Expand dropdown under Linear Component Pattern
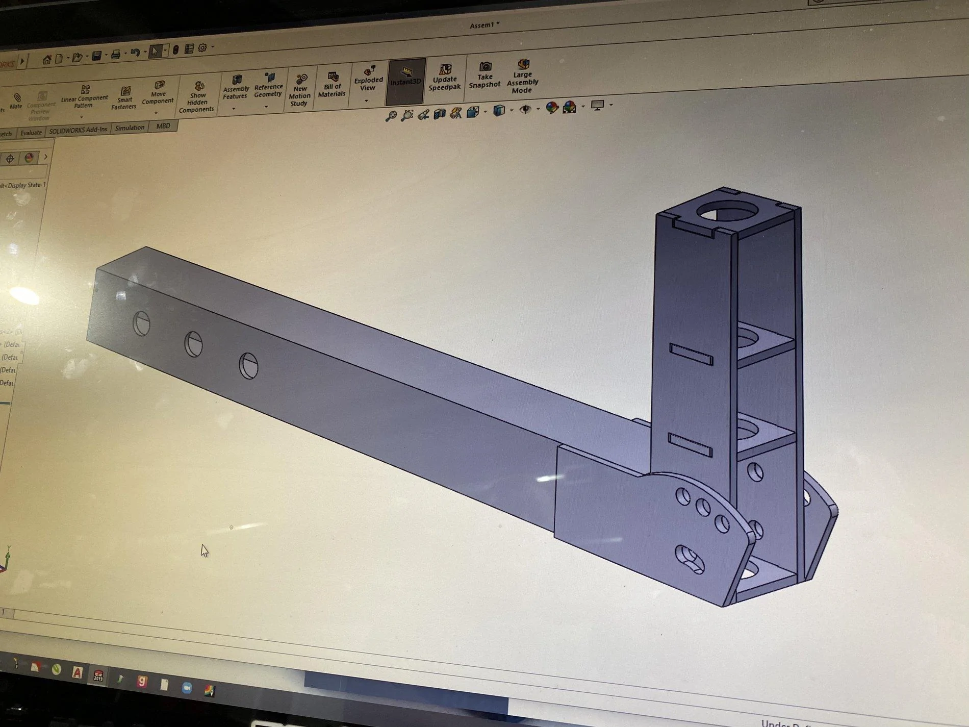Viewport: 969px width, 727px height. coord(82,117)
